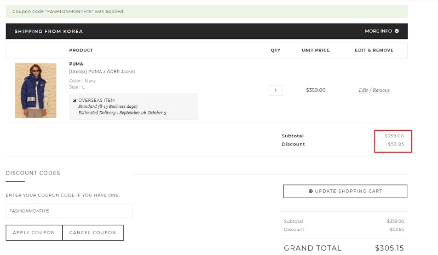The width and height of the screenshot is (438, 255).
Task: Click the EDIT & REMOVE column header
Action: click(x=374, y=50)
